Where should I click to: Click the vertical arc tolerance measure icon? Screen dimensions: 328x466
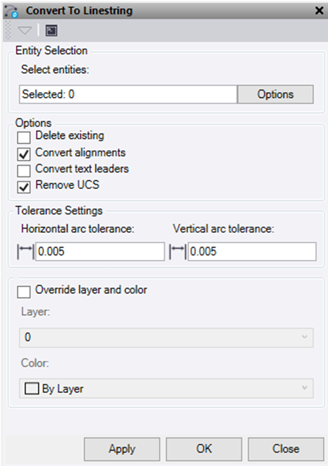pyautogui.click(x=177, y=251)
